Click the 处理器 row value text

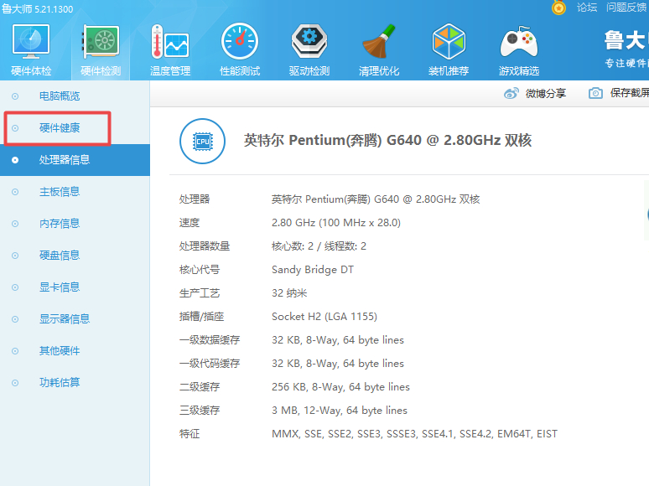(x=376, y=199)
